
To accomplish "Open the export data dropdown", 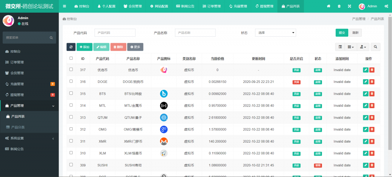I will coord(363,47).
